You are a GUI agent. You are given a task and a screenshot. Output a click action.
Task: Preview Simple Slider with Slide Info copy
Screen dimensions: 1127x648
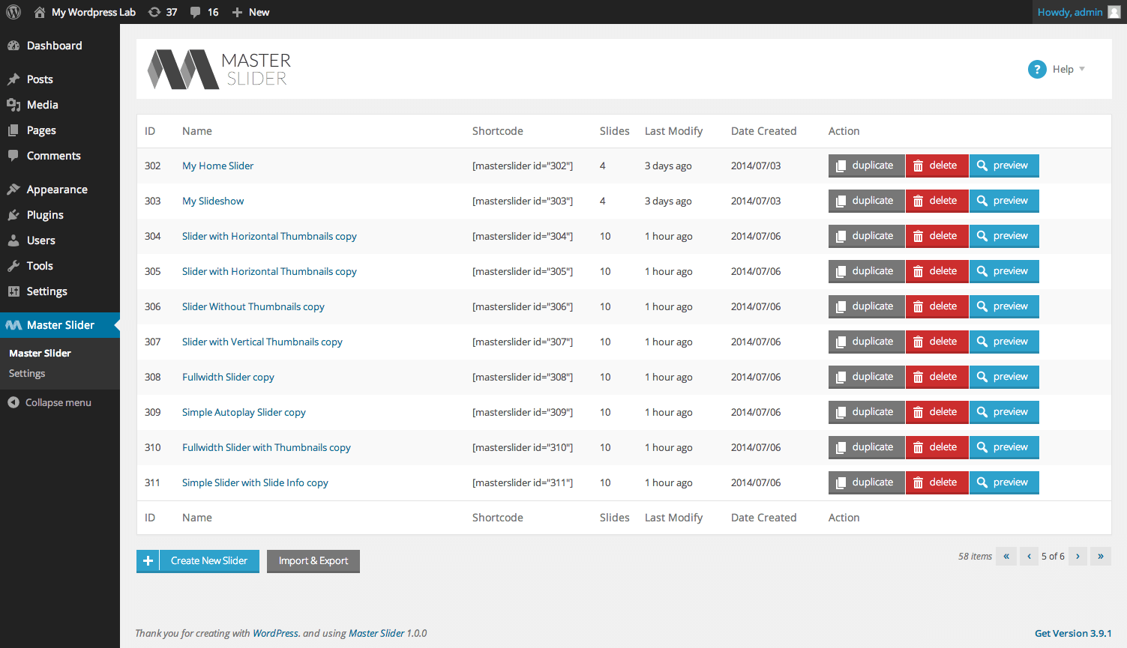coord(1004,482)
